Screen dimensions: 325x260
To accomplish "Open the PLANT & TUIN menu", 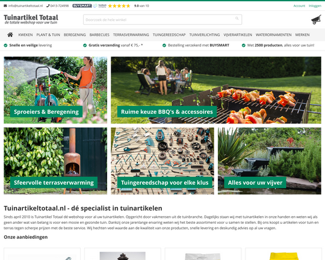I will click(48, 35).
